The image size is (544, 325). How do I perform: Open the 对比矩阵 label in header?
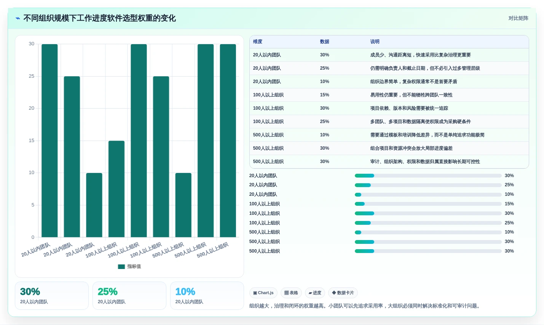tap(518, 18)
